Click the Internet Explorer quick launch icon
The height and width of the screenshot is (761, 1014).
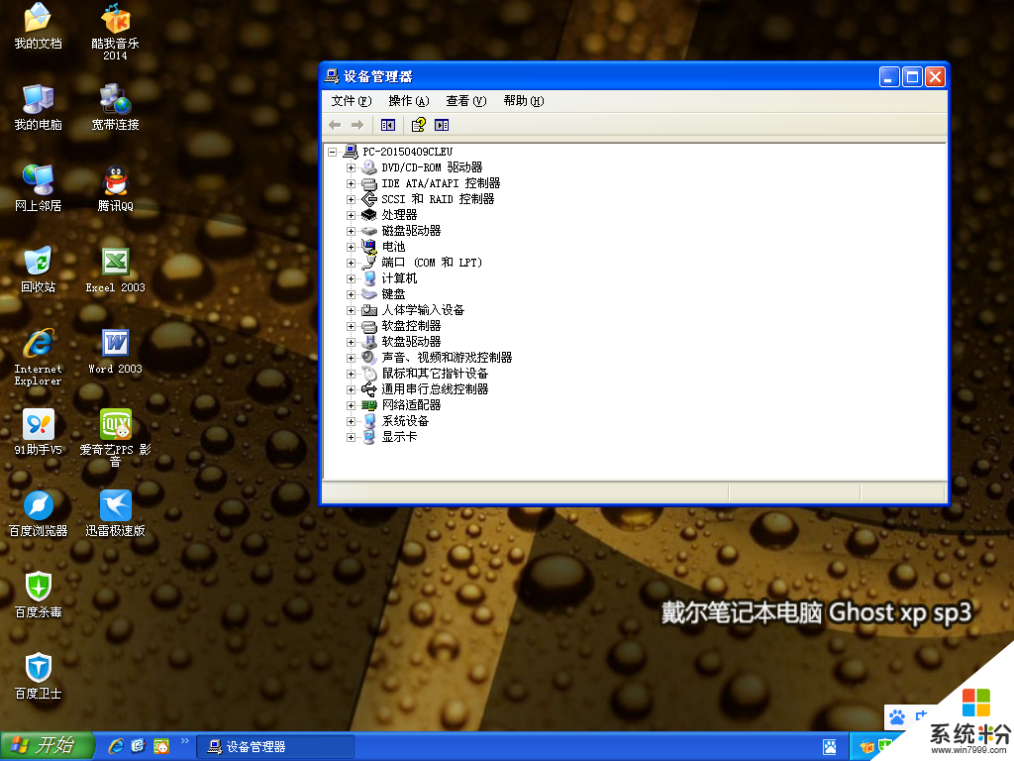pyautogui.click(x=116, y=746)
